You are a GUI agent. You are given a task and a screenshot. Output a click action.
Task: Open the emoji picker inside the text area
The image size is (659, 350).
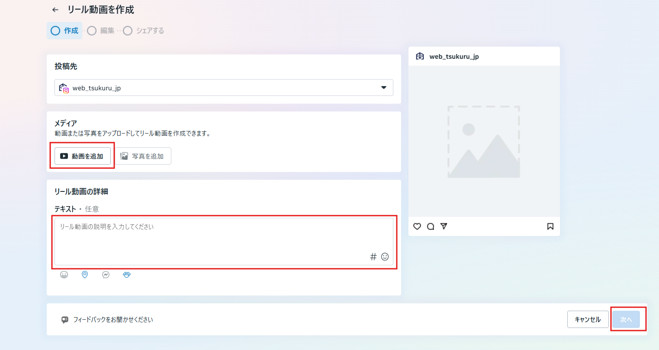[385, 256]
